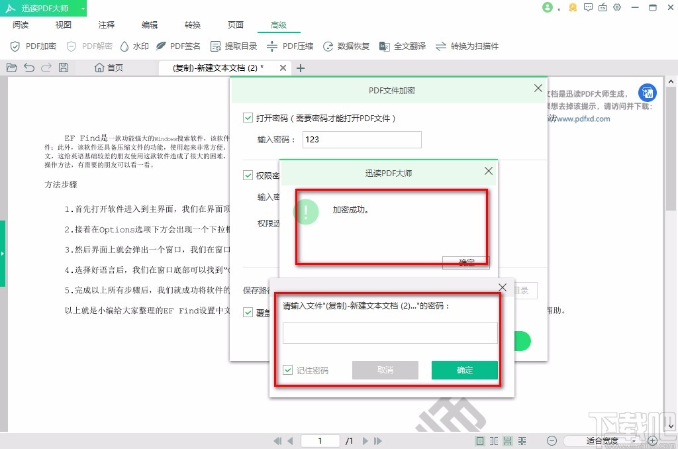The image size is (678, 449).
Task: Go to previous page arrow
Action: [x=290, y=441]
